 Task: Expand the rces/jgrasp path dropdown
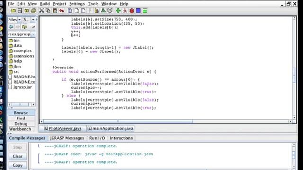tap(33, 34)
